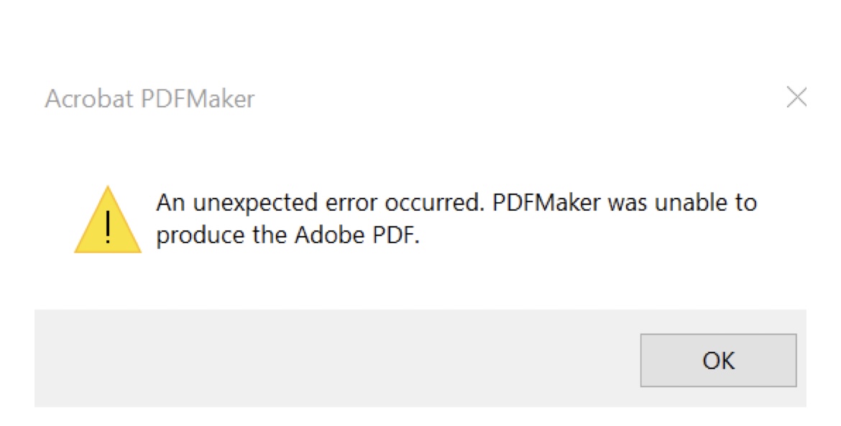This screenshot has height=426, width=841.
Task: Dismiss the dialog with the OK button
Action: click(x=718, y=361)
